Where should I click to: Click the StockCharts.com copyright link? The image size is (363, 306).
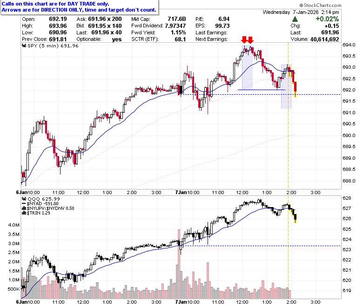click(320, 5)
